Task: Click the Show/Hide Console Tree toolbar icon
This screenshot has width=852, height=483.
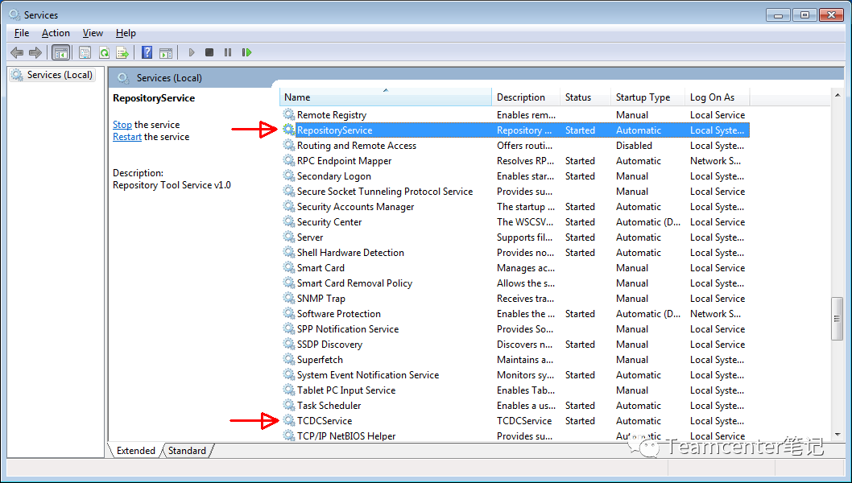Action: pyautogui.click(x=60, y=52)
